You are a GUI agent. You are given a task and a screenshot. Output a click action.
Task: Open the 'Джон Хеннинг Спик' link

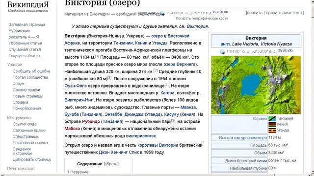tap(119, 153)
